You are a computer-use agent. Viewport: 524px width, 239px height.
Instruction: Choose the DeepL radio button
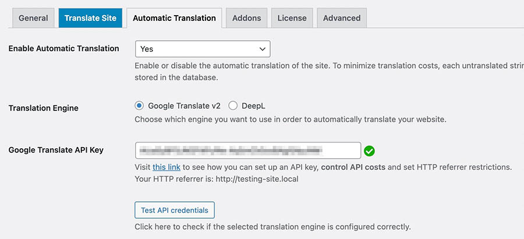pyautogui.click(x=233, y=106)
